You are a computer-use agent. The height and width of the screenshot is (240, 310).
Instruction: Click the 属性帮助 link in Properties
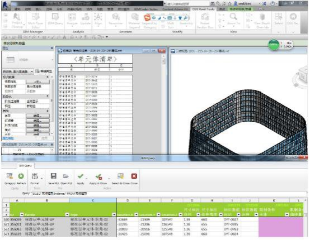pos(8,138)
